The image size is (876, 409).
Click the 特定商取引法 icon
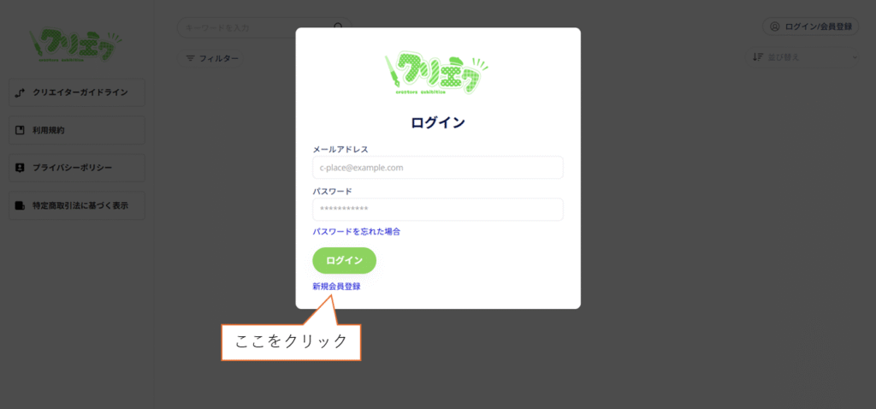21,205
